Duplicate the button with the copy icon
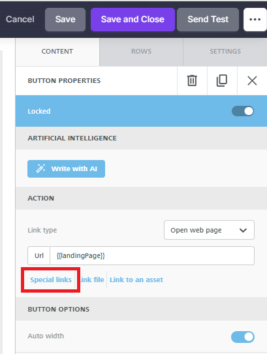 click(x=222, y=80)
